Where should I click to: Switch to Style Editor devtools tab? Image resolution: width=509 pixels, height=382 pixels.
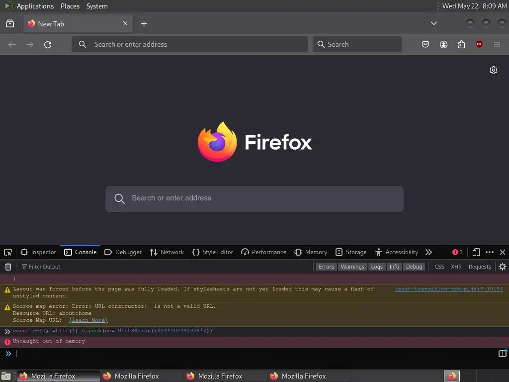point(213,252)
